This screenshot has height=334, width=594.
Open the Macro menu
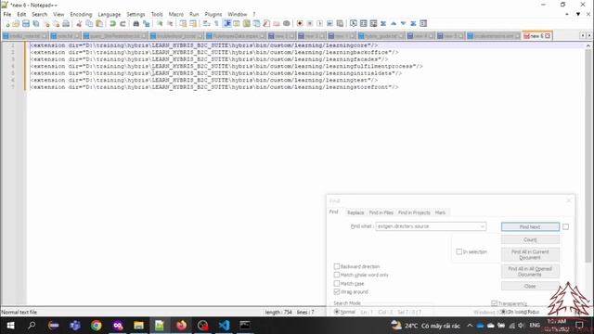tap(175, 14)
